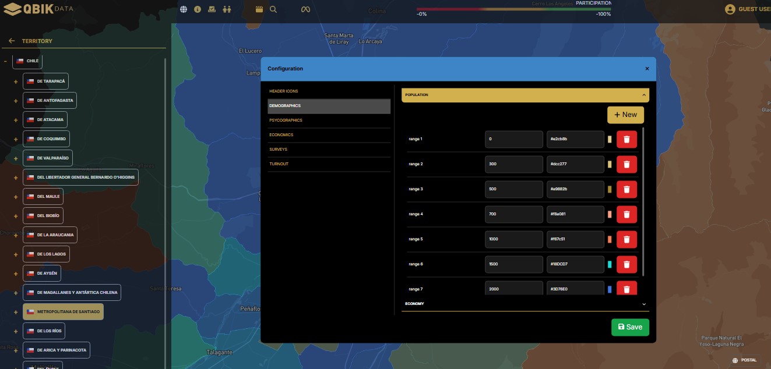Save the configuration changes
The width and height of the screenshot is (771, 369).
(630, 327)
